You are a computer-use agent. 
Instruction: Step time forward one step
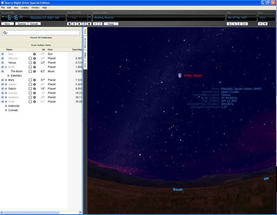89,24
